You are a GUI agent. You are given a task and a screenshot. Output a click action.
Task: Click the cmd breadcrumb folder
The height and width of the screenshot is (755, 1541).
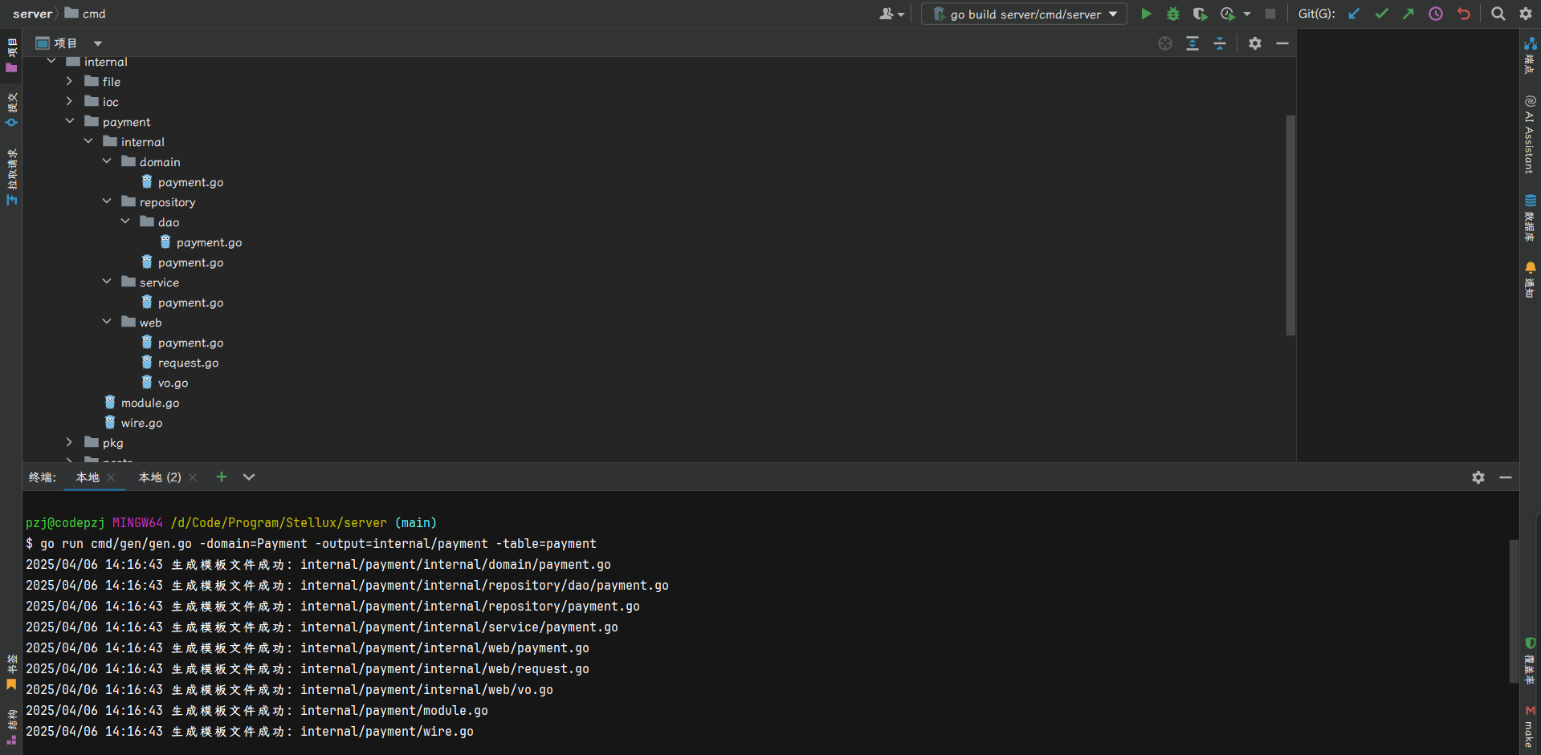click(85, 14)
